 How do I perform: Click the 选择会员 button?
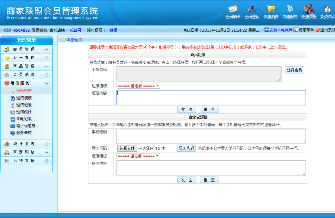point(296,70)
